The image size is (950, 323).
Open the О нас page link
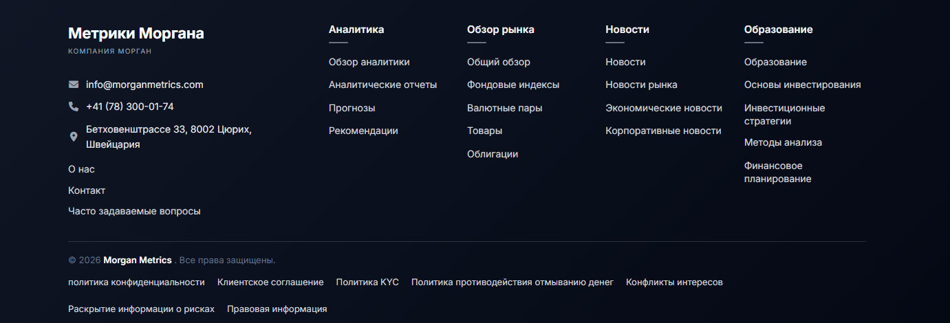(x=81, y=169)
